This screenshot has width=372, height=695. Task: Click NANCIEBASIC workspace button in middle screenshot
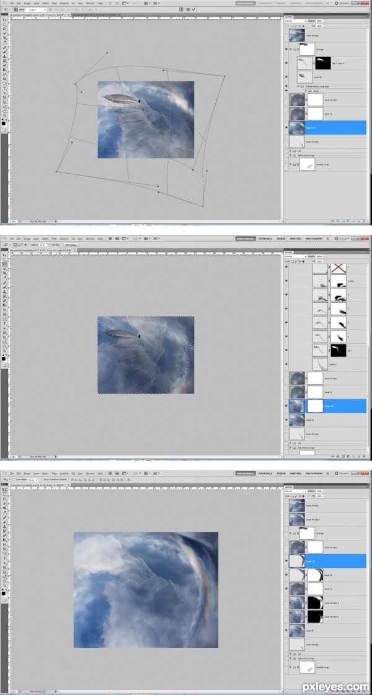coord(246,238)
